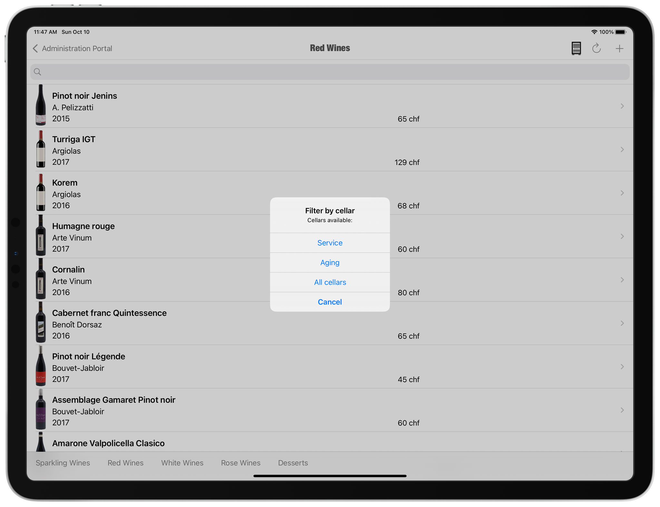Tap the back chevron beside Administration Portal

point(35,49)
